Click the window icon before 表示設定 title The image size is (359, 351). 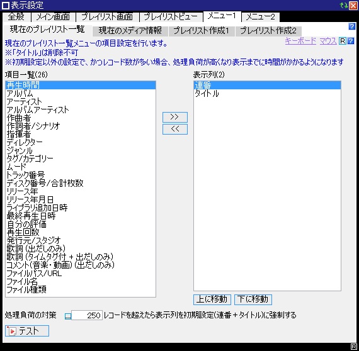click(6, 6)
